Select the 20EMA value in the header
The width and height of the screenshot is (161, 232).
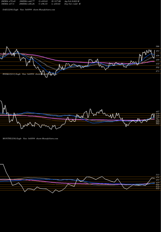point(8,1)
